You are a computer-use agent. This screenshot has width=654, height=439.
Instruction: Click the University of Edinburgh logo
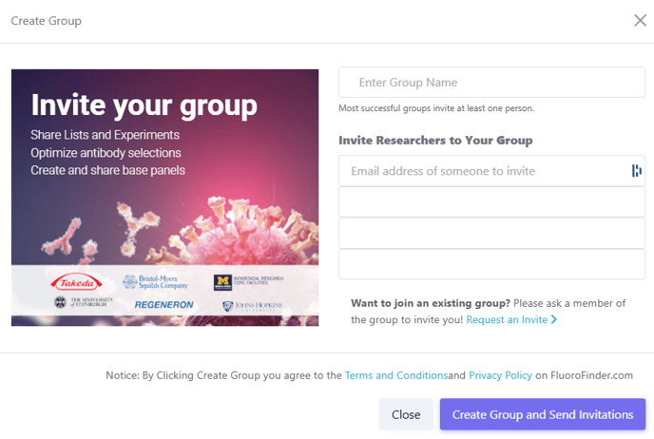point(84,302)
